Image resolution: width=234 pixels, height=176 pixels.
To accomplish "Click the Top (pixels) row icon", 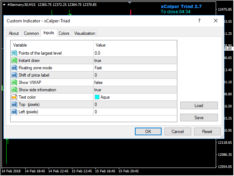I will click(14, 104).
